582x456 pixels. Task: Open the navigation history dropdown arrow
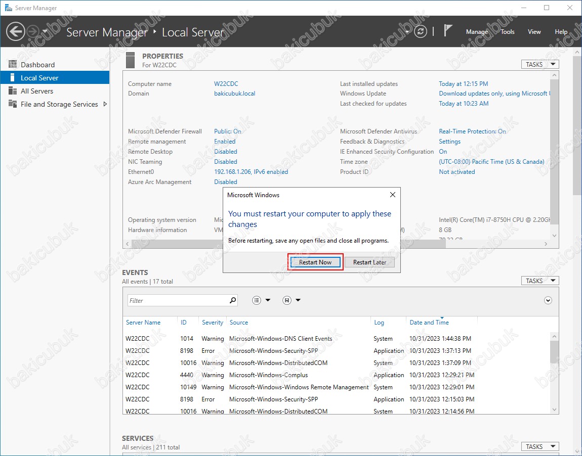(x=45, y=31)
